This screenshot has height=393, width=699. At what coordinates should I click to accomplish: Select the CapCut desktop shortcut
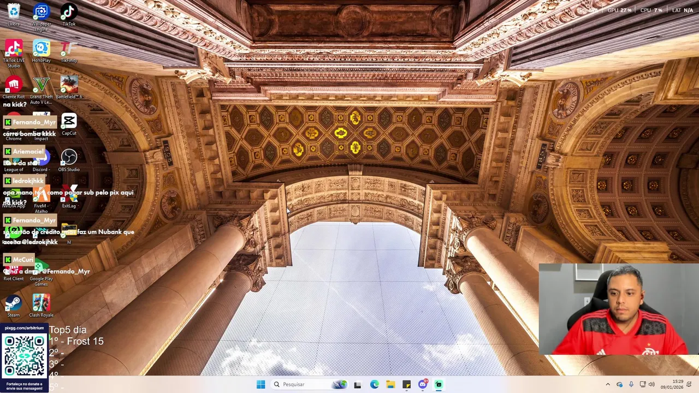tap(69, 124)
